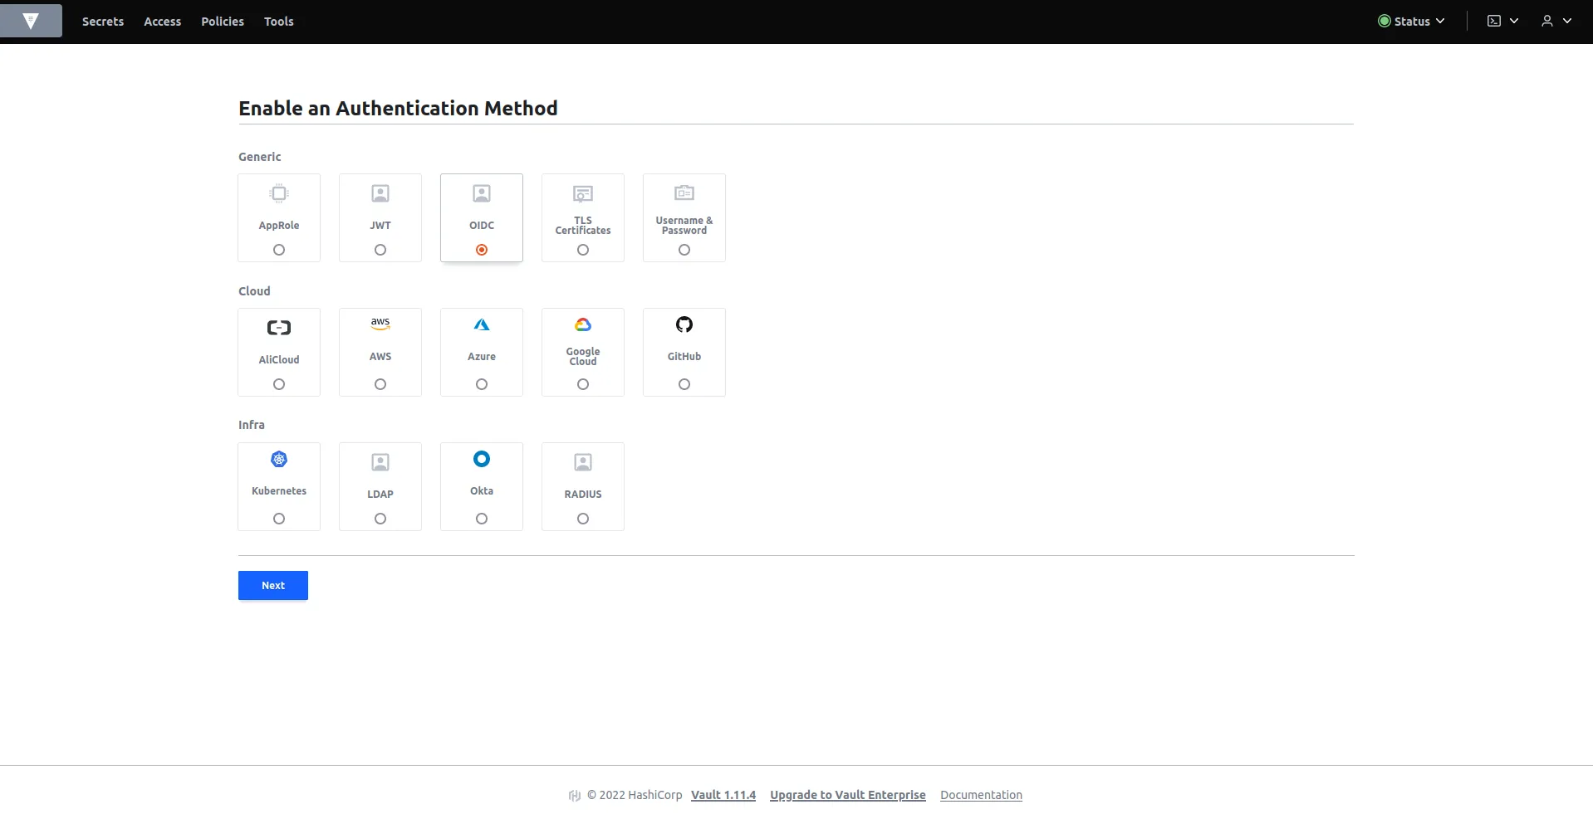Pick the AWS radio button

(x=380, y=384)
